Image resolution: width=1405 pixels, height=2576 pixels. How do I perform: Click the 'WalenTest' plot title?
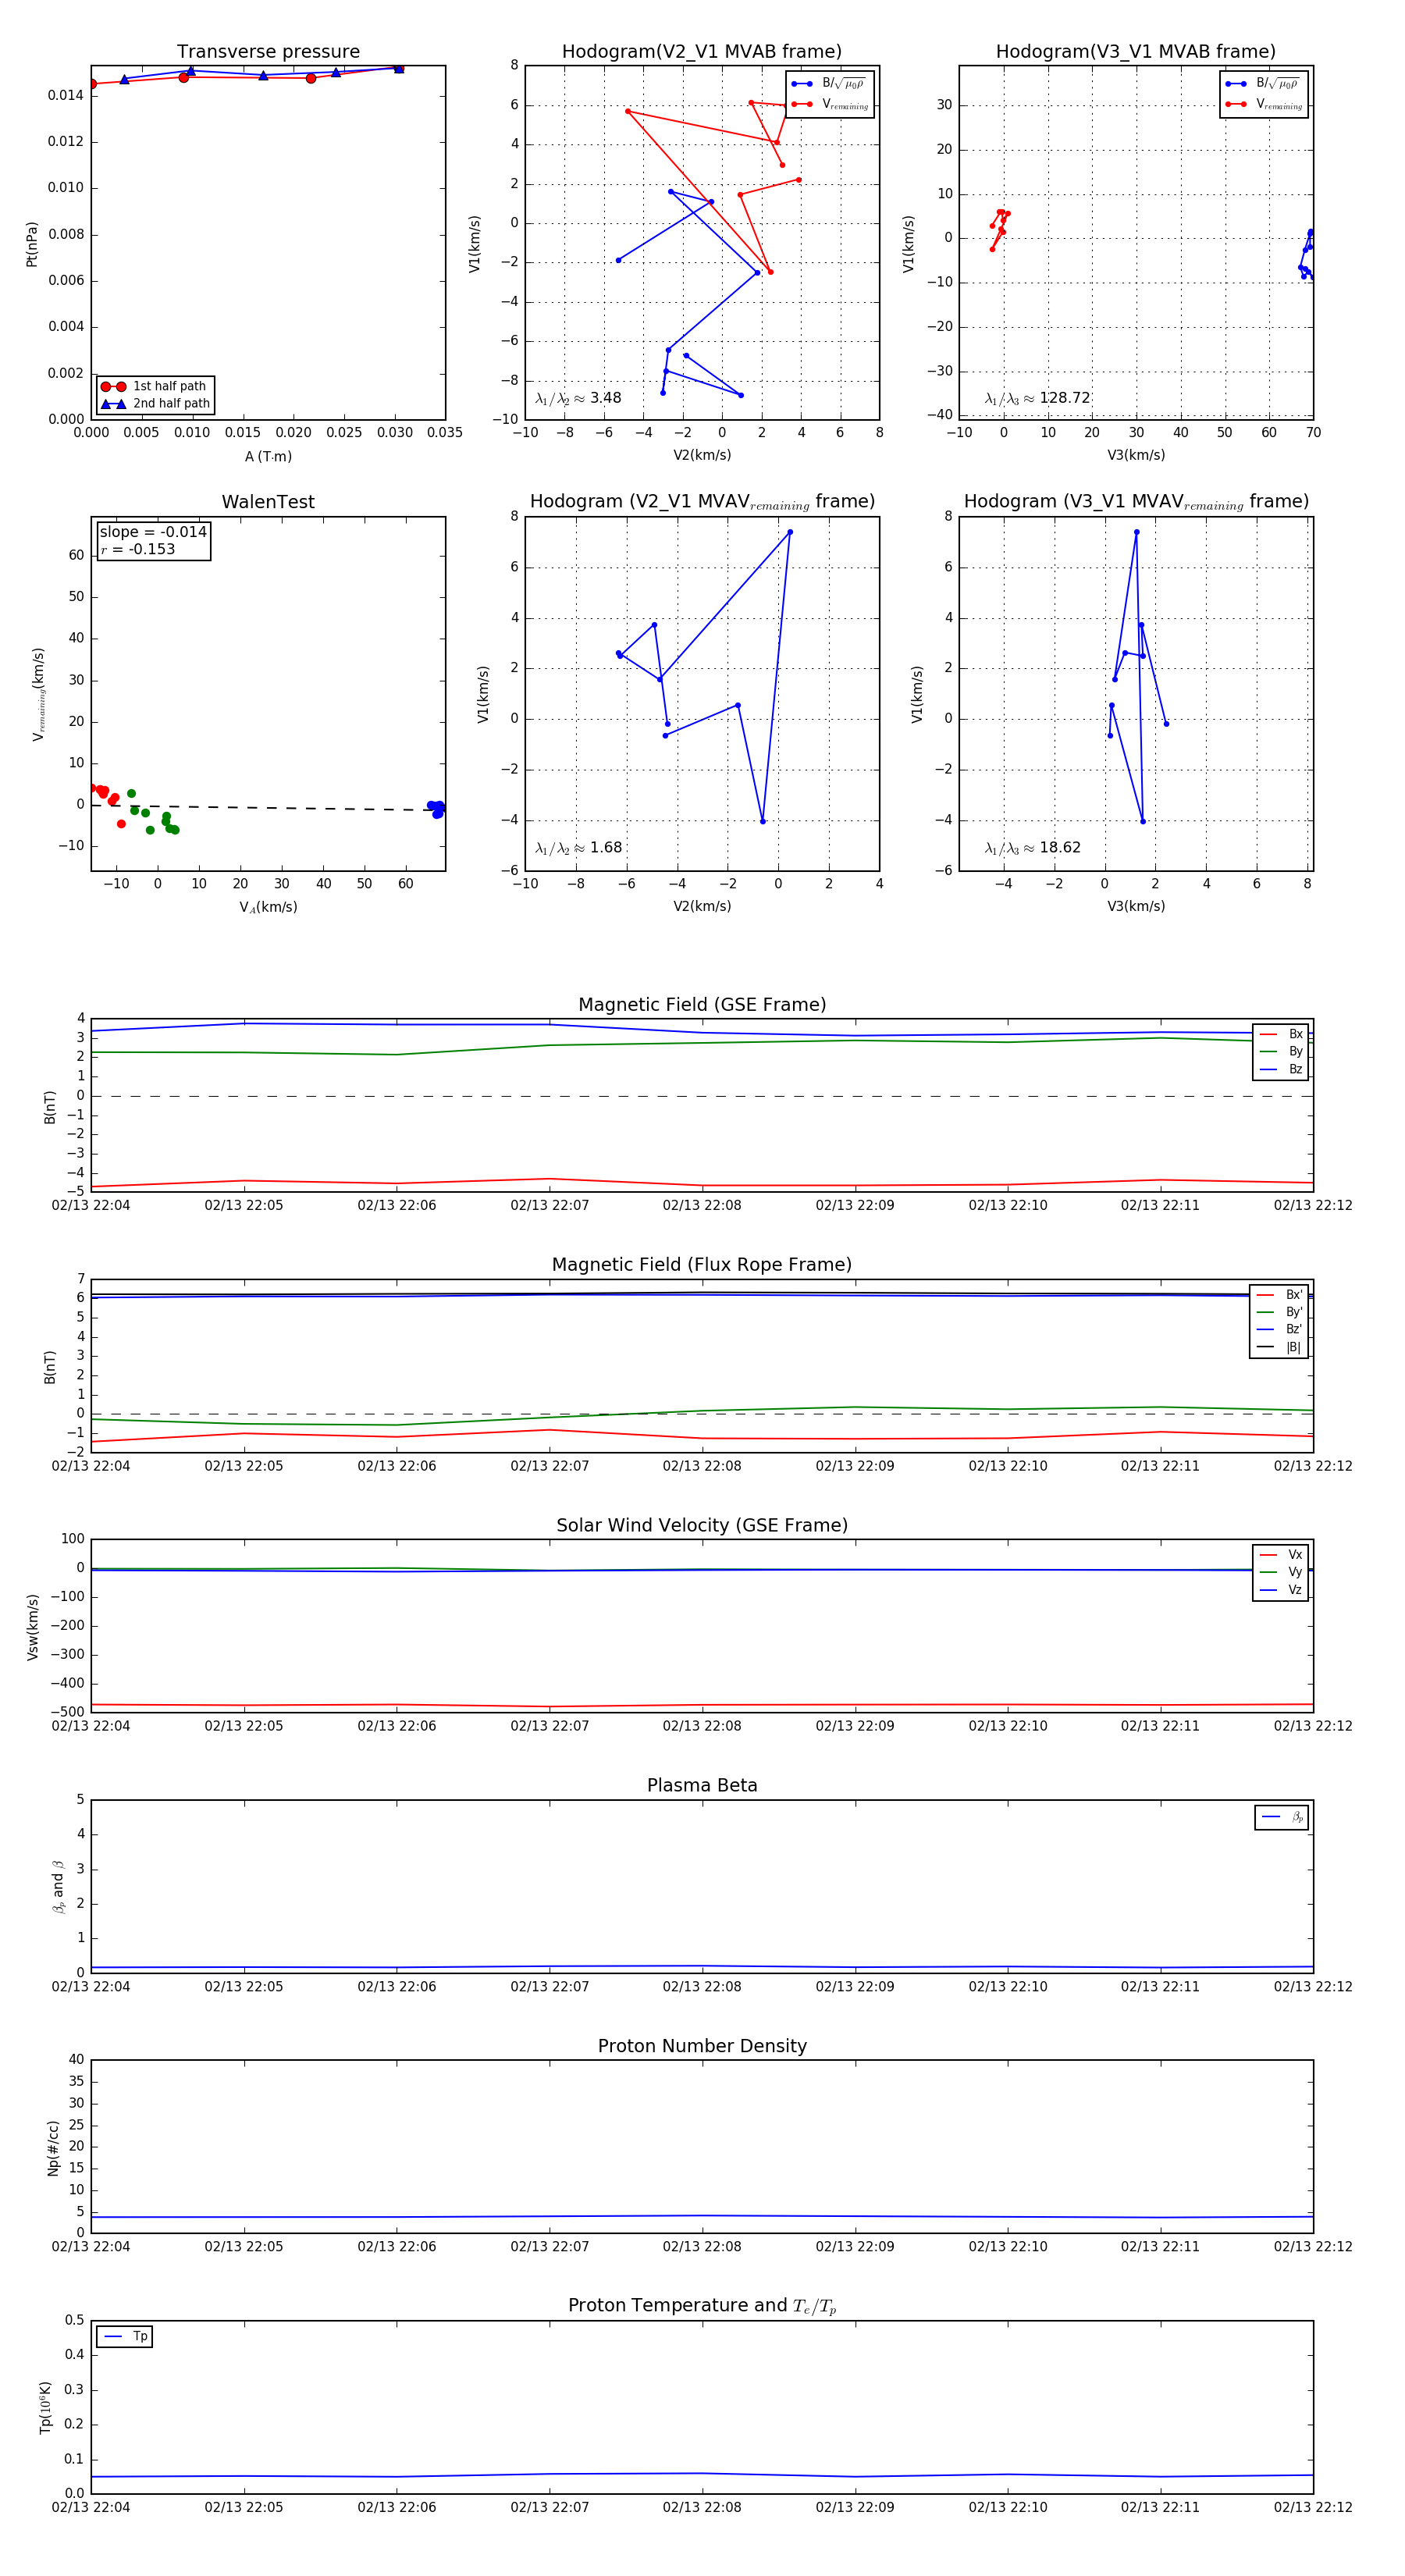(x=268, y=502)
